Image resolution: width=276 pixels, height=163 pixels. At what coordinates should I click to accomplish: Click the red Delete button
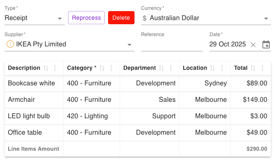click(121, 18)
